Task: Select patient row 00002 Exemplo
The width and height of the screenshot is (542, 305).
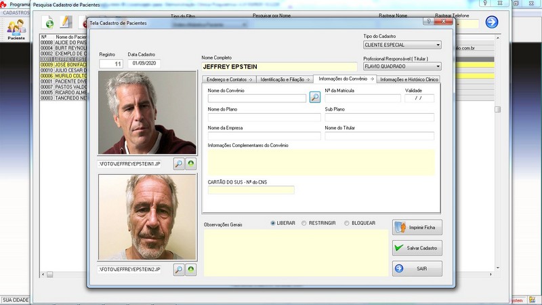Action: pyautogui.click(x=63, y=54)
